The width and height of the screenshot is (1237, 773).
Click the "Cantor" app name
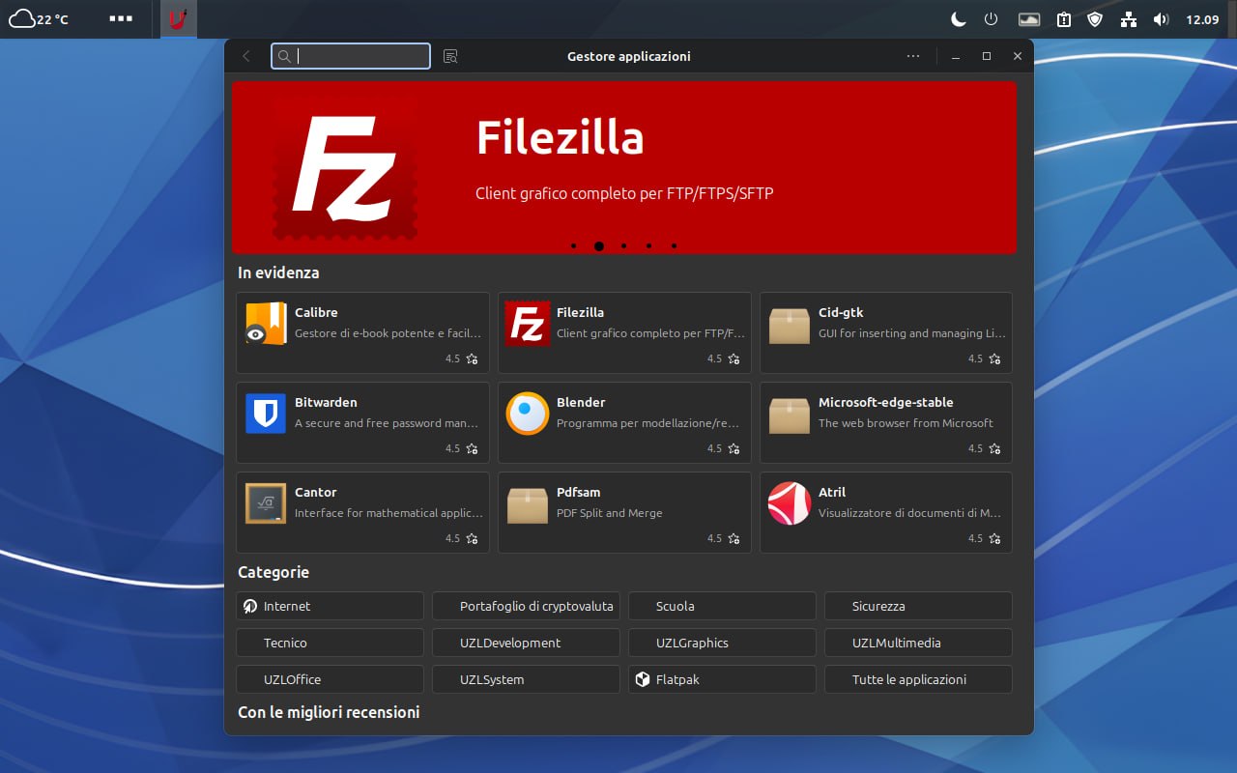pyautogui.click(x=316, y=492)
